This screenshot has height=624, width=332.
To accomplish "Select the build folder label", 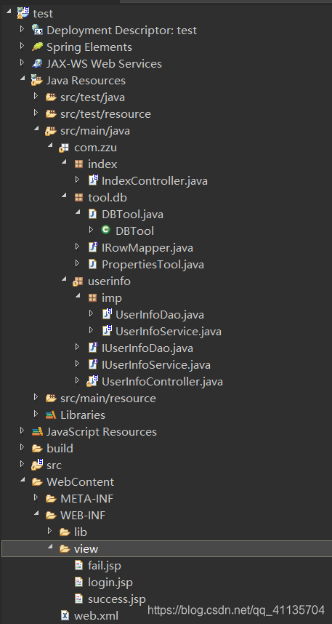I will 60,449.
